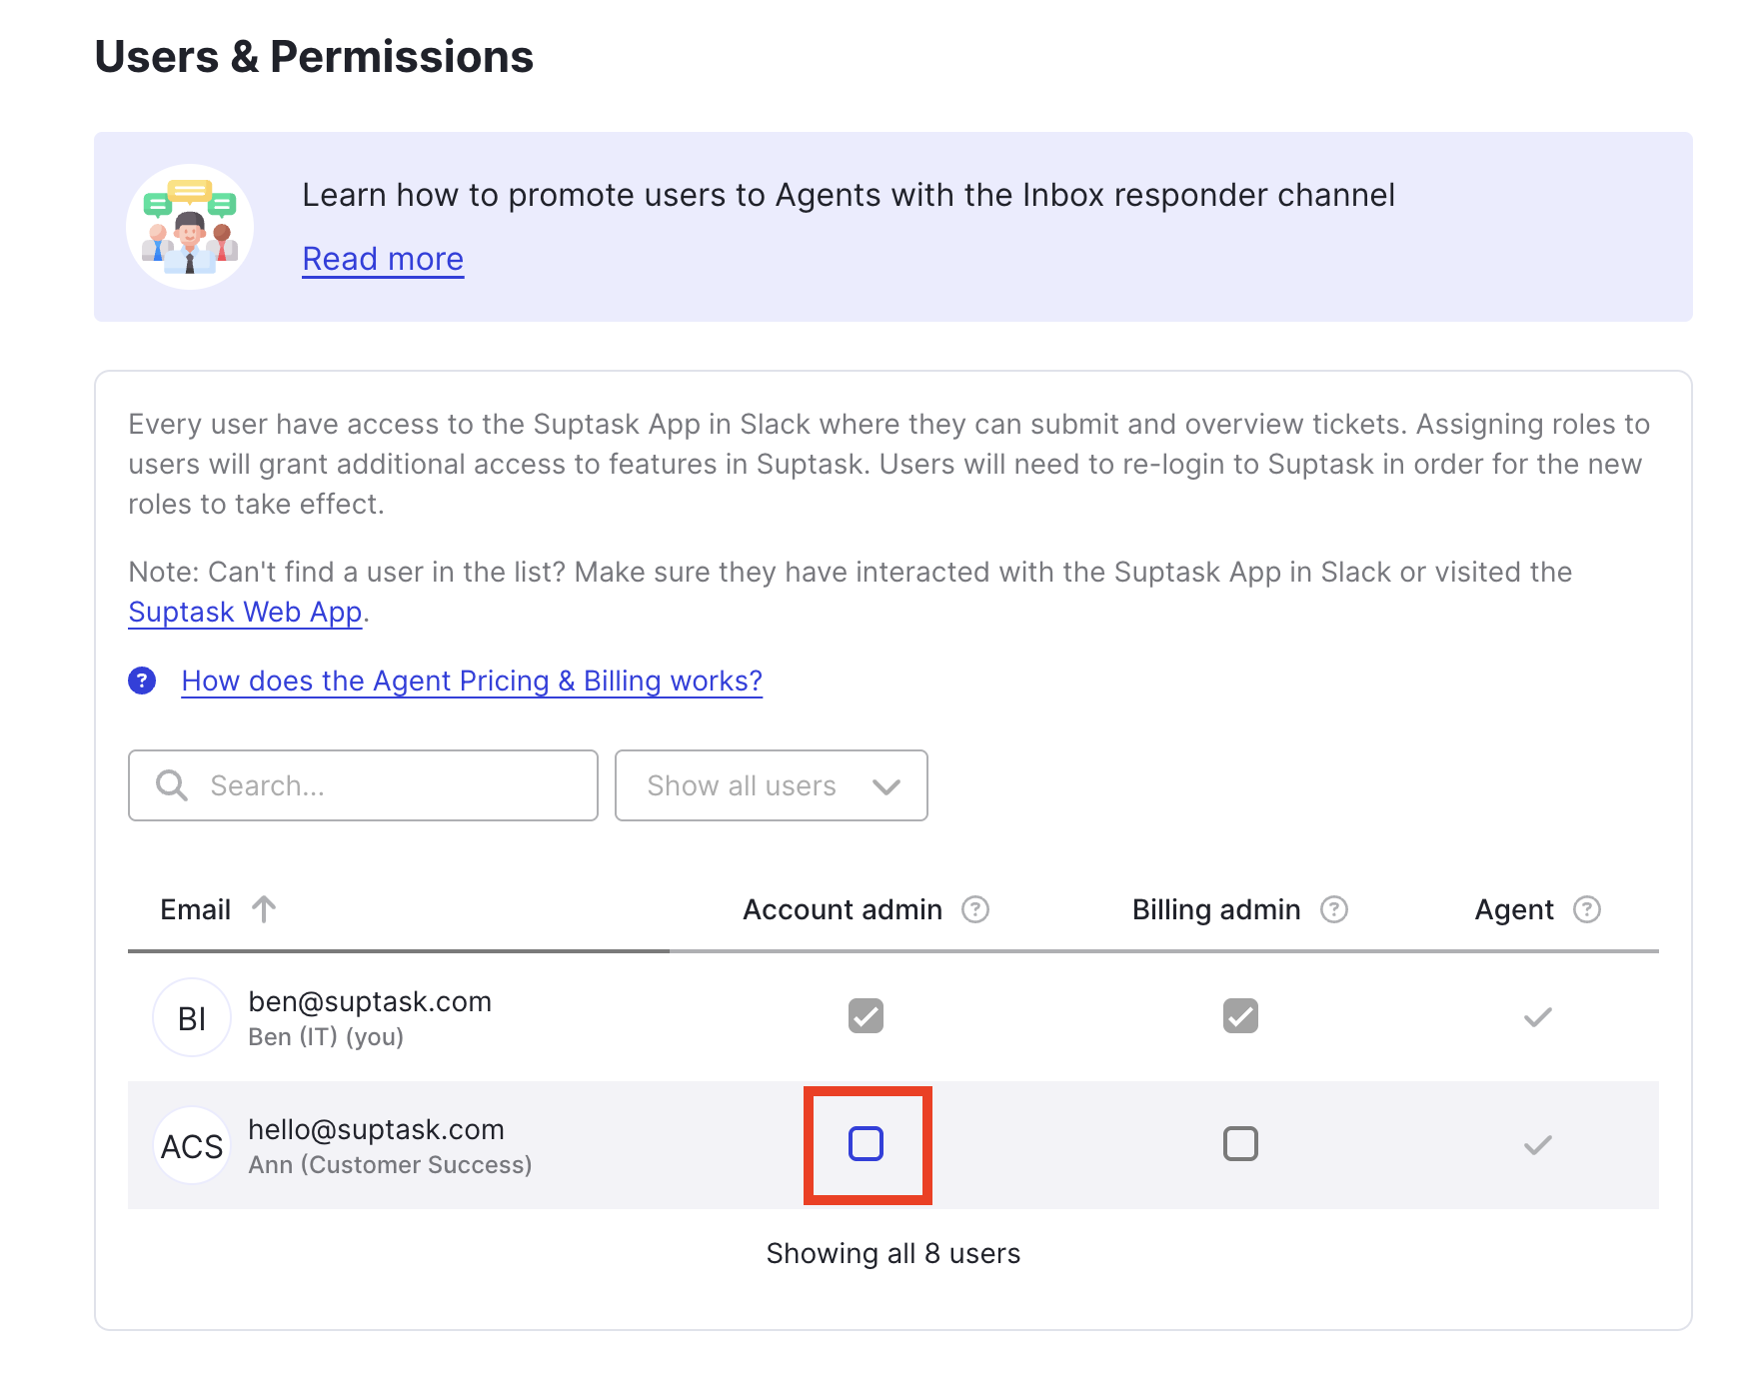Image resolution: width=1753 pixels, height=1377 pixels.
Task: Open the Suptask Web App link
Action: pyautogui.click(x=245, y=612)
